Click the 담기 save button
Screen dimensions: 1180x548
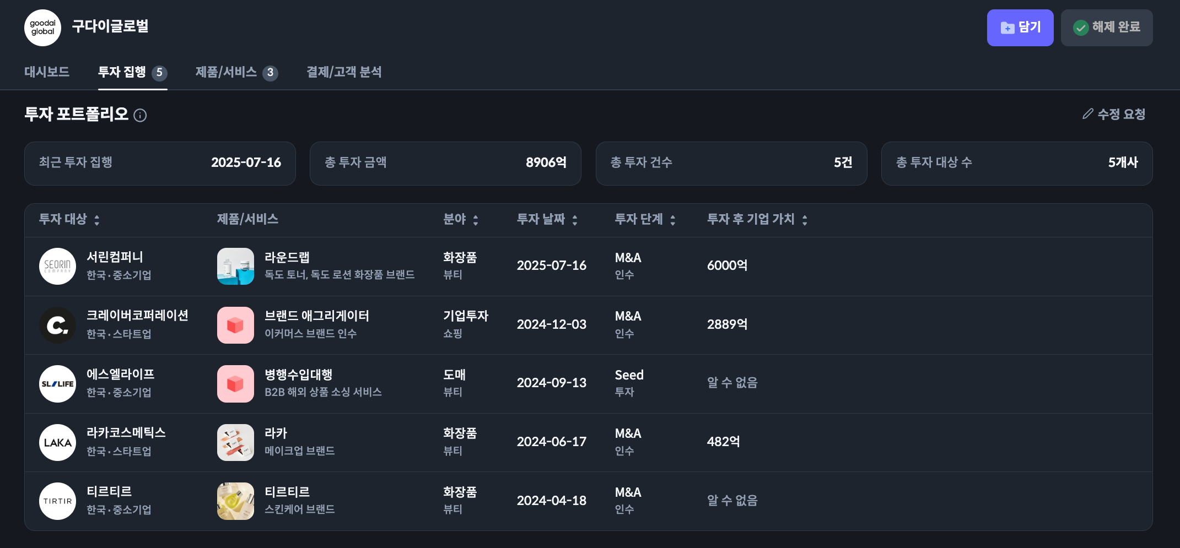click(x=1020, y=28)
